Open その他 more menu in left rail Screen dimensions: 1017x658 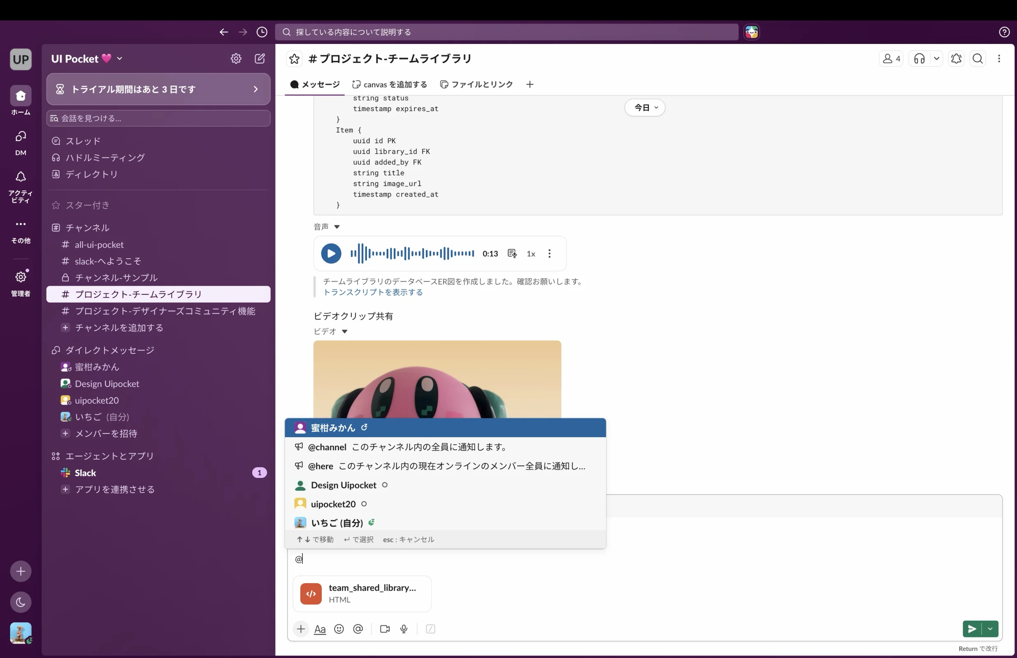(x=21, y=231)
